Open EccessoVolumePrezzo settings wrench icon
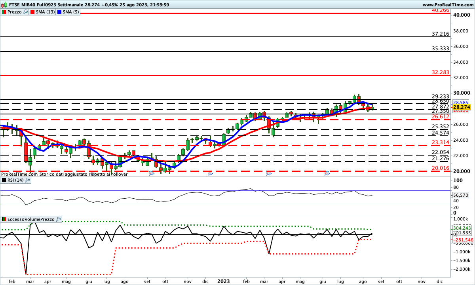475x285 pixels. (x=59, y=219)
